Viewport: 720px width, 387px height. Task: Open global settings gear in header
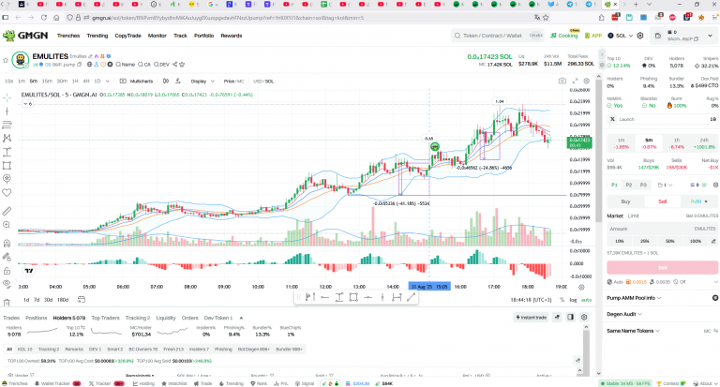point(640,36)
